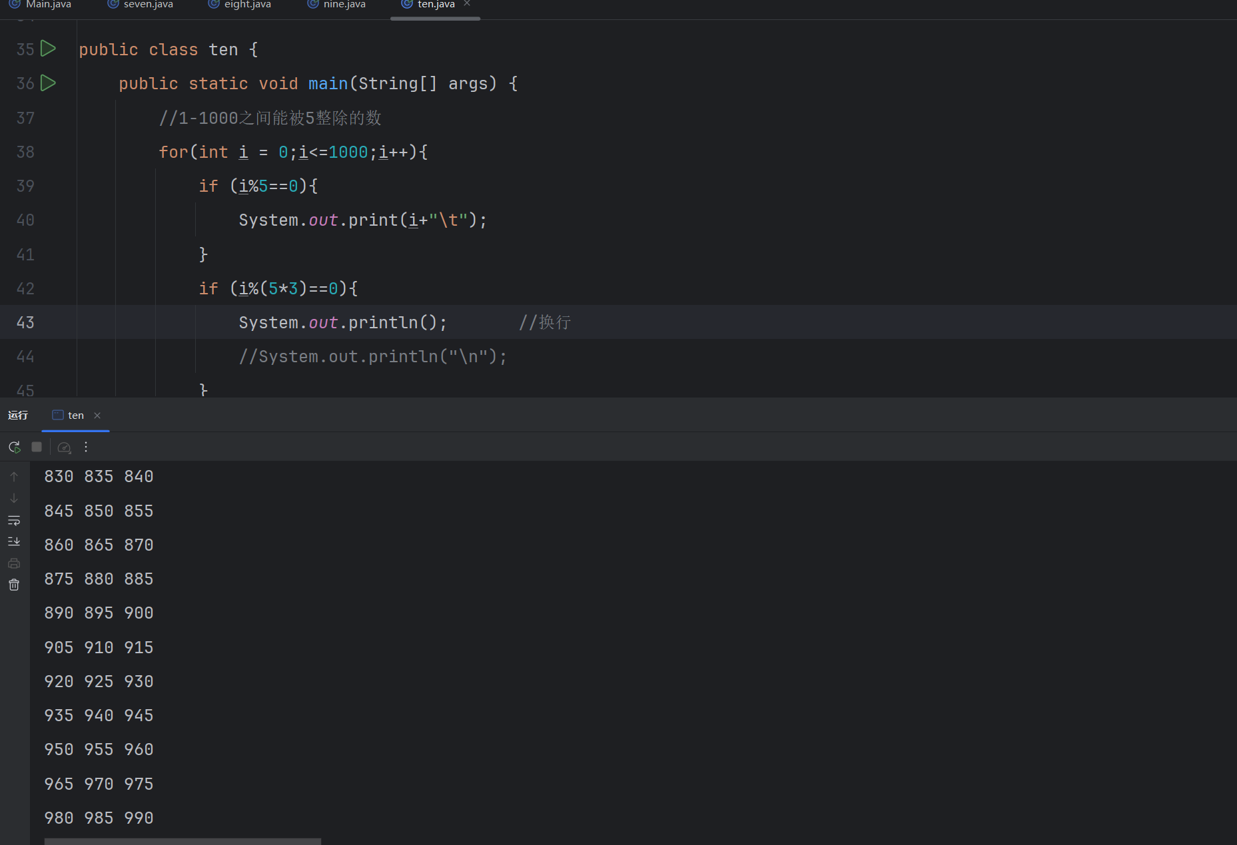This screenshot has width=1237, height=845.
Task: Click the main method name
Action: pos(328,84)
